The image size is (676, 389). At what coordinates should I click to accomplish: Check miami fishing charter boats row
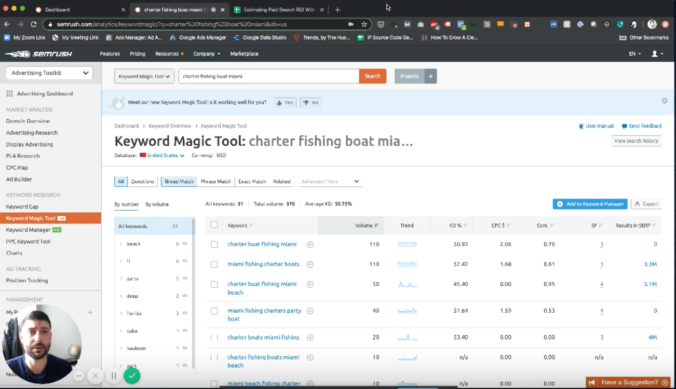click(214, 265)
